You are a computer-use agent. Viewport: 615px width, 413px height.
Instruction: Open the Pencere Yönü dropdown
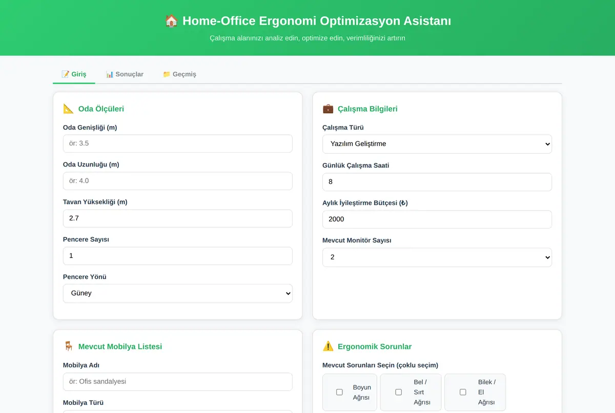(178, 294)
